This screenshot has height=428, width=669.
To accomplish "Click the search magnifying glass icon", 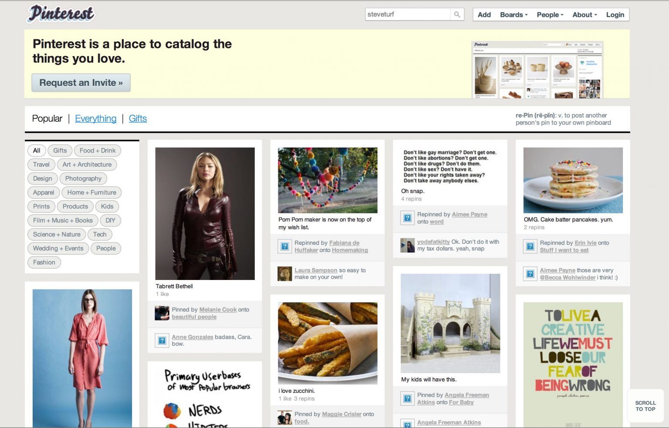I will click(457, 14).
